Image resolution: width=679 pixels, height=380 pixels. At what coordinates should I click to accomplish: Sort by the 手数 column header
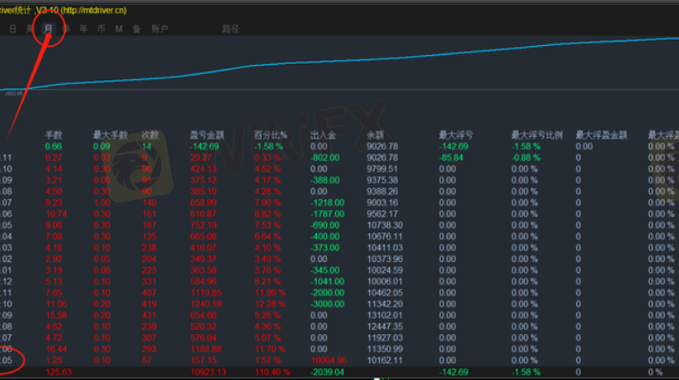coord(53,135)
